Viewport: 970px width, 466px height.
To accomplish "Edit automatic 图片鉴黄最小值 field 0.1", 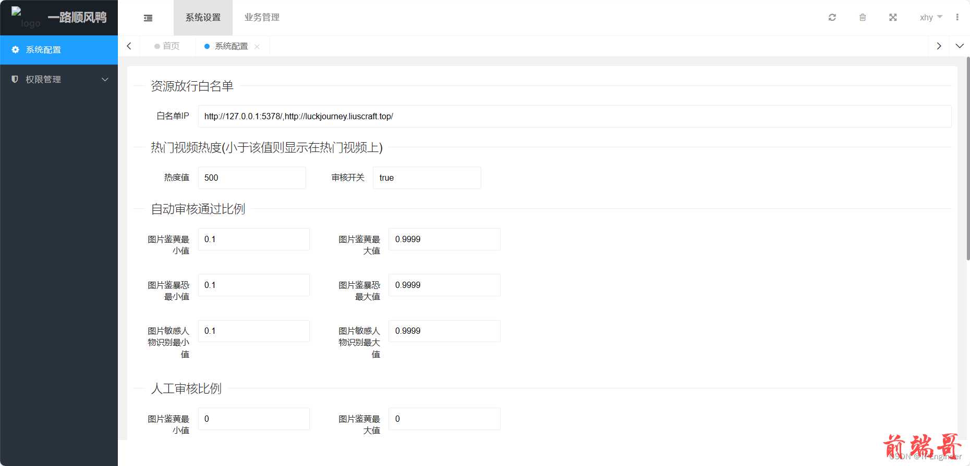I will pyautogui.click(x=254, y=239).
